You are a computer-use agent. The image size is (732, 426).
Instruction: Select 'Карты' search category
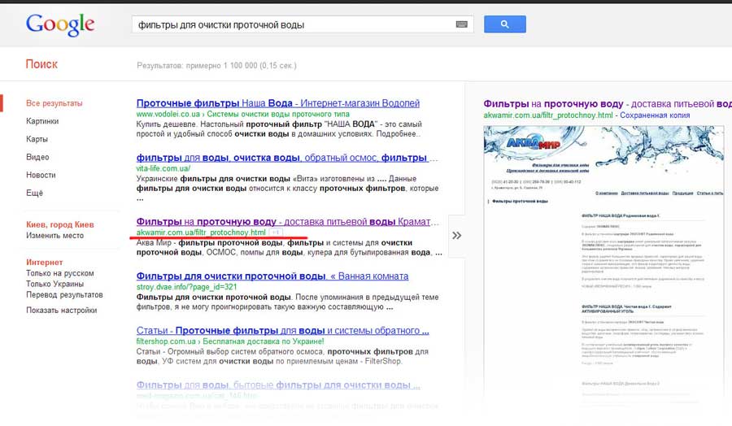(x=37, y=139)
